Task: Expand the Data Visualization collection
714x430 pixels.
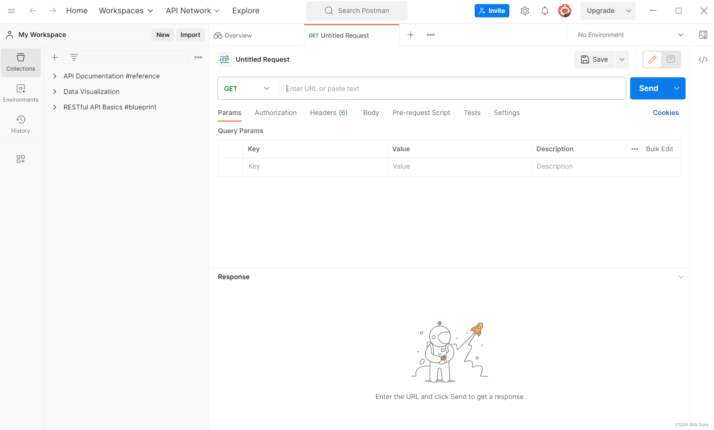Action: point(55,92)
